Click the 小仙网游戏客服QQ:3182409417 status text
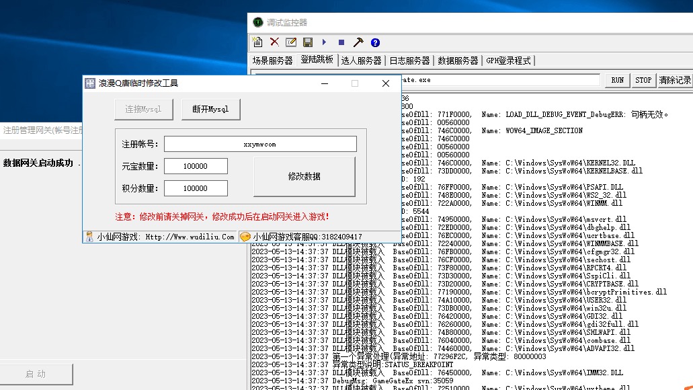 tap(307, 237)
